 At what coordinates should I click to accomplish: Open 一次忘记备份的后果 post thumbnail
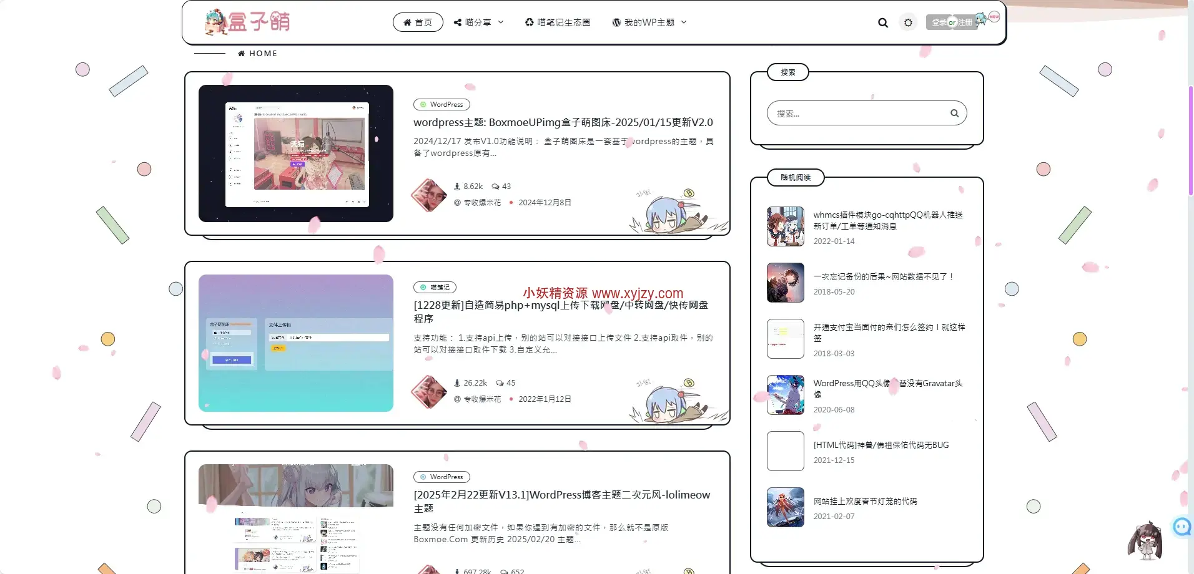[x=786, y=283]
